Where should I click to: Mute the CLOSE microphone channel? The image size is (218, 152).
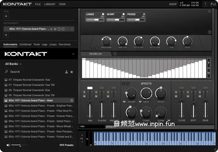pyautogui.click(x=176, y=96)
